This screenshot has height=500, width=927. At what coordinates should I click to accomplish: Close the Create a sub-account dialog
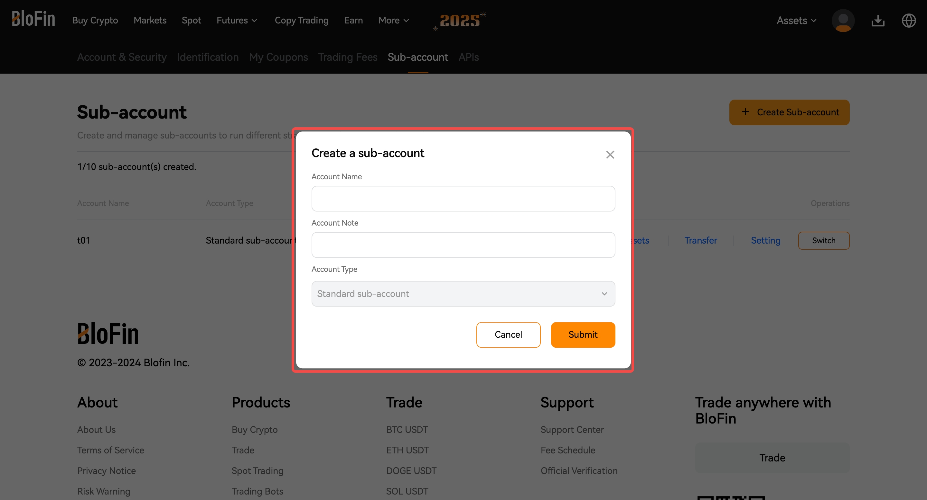click(610, 155)
